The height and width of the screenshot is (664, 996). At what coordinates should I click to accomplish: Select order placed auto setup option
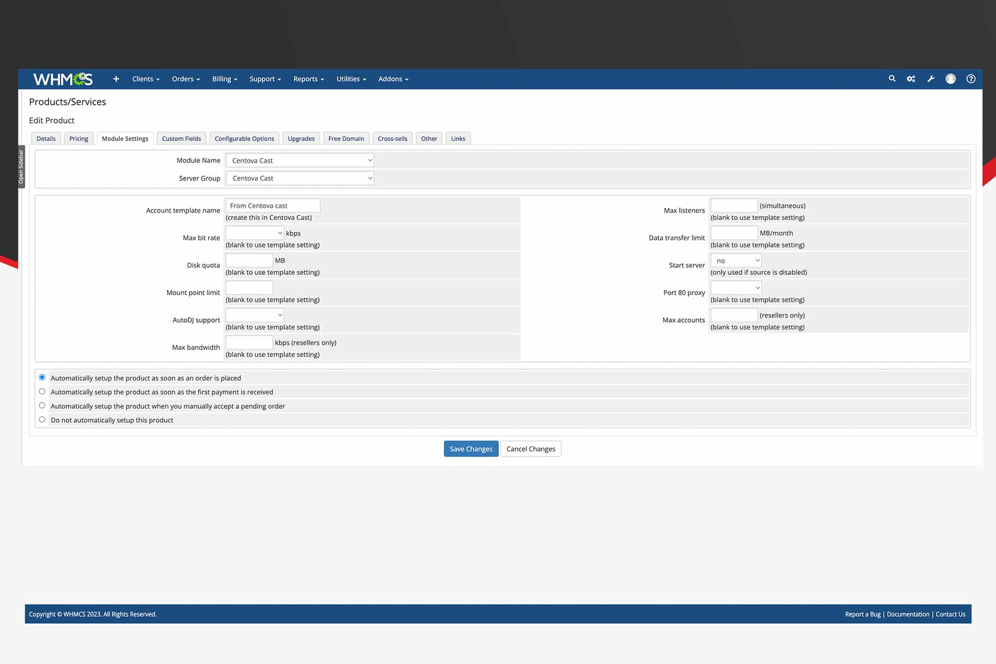click(x=42, y=377)
